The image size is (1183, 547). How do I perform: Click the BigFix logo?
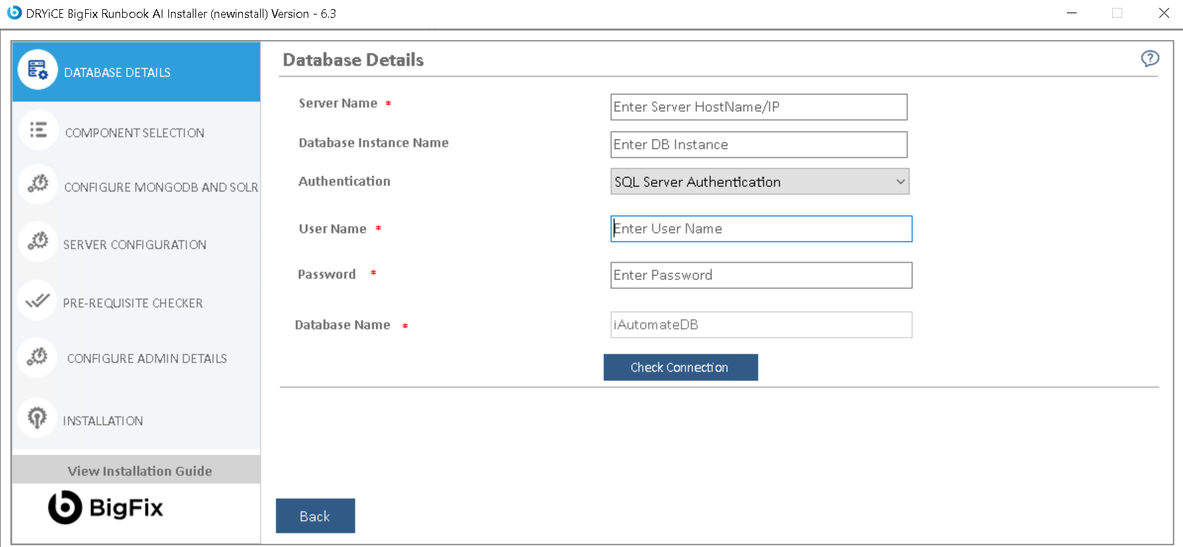[x=106, y=507]
